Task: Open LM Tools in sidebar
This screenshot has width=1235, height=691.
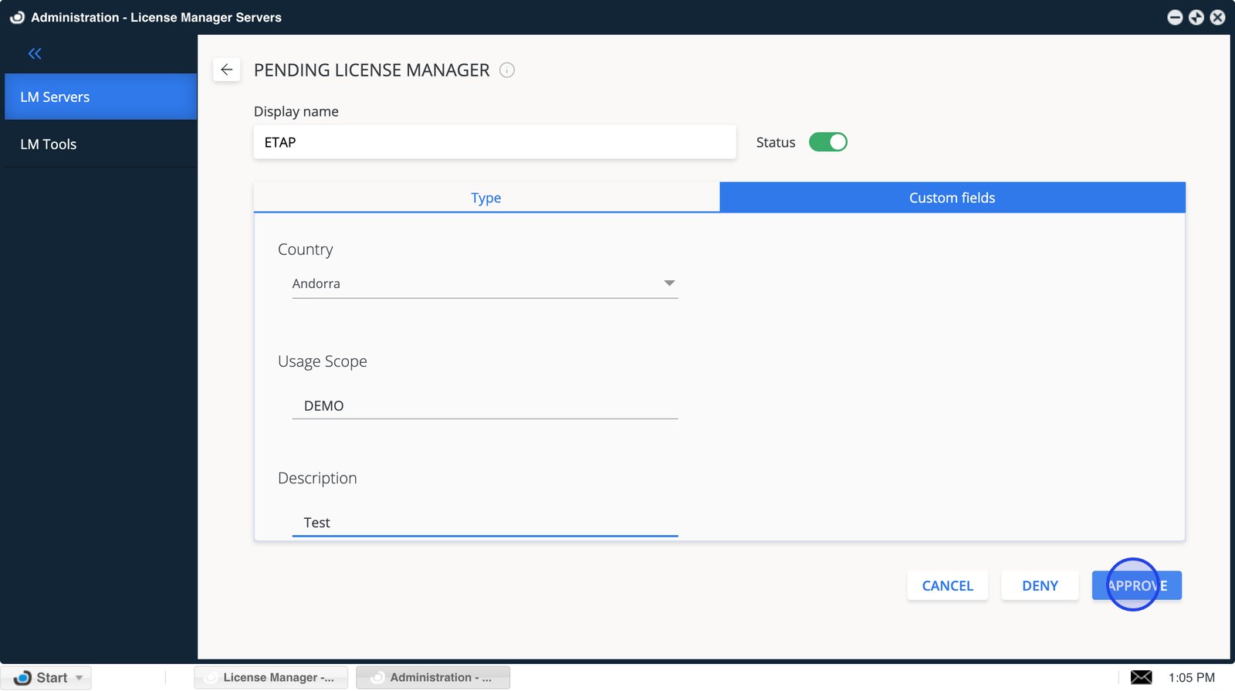Action: pos(100,144)
